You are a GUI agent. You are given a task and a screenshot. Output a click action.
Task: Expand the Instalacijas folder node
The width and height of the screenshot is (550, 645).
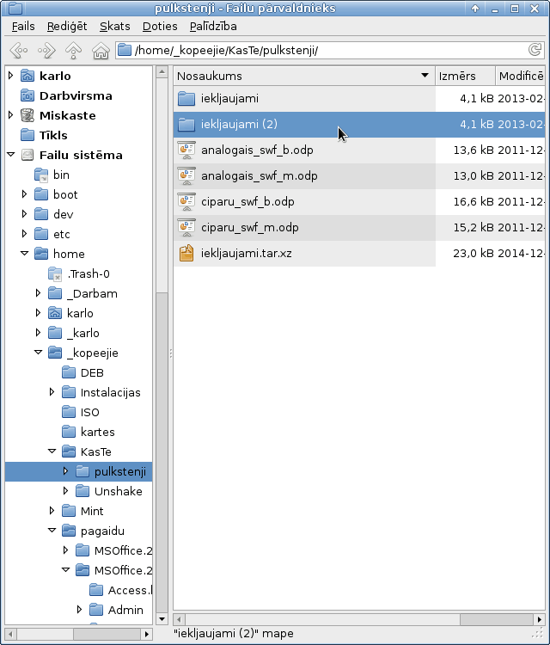52,391
